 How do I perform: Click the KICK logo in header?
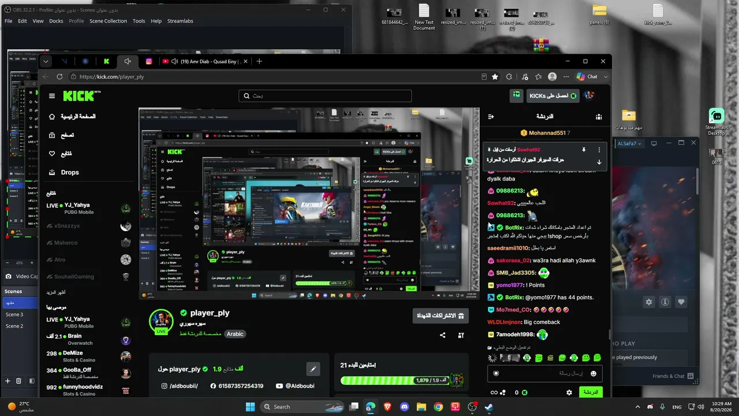coord(82,96)
